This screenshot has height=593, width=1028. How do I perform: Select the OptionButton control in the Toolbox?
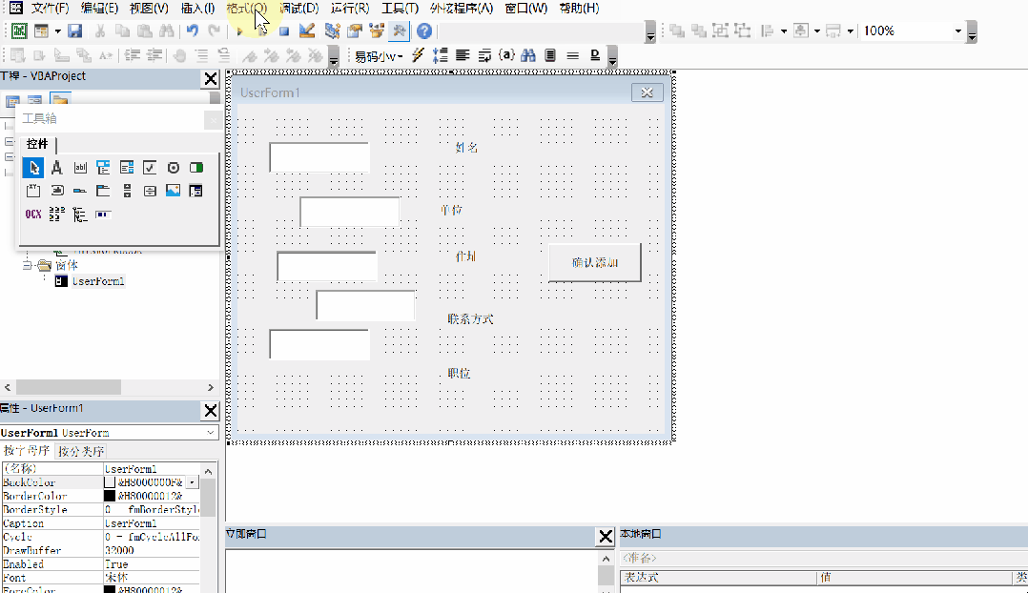coord(175,167)
